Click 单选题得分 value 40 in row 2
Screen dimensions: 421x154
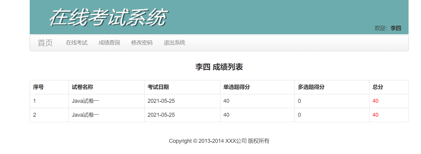tap(226, 115)
